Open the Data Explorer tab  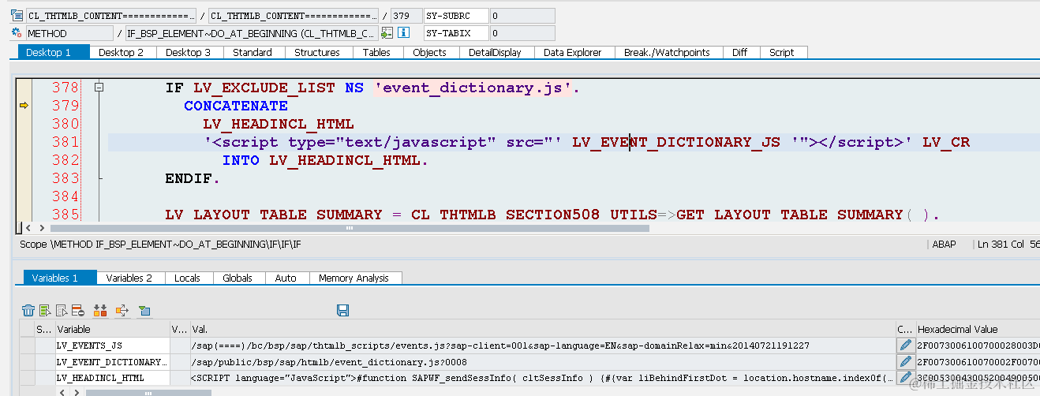(x=573, y=52)
